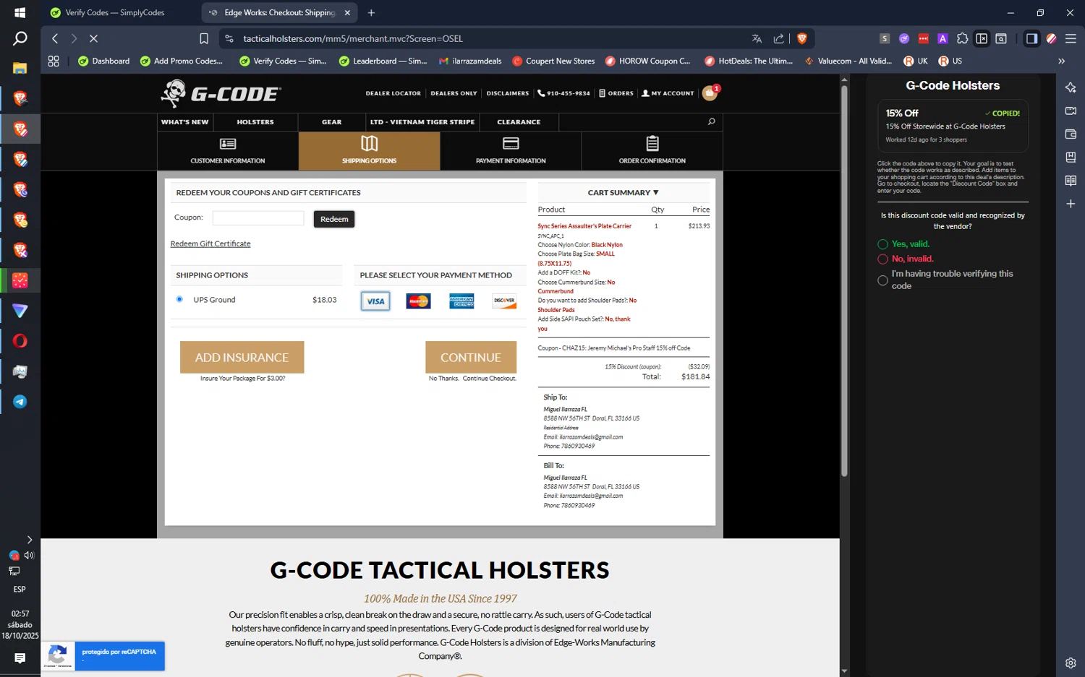Expand the bookmarks bar overflow chevron

tap(1061, 61)
